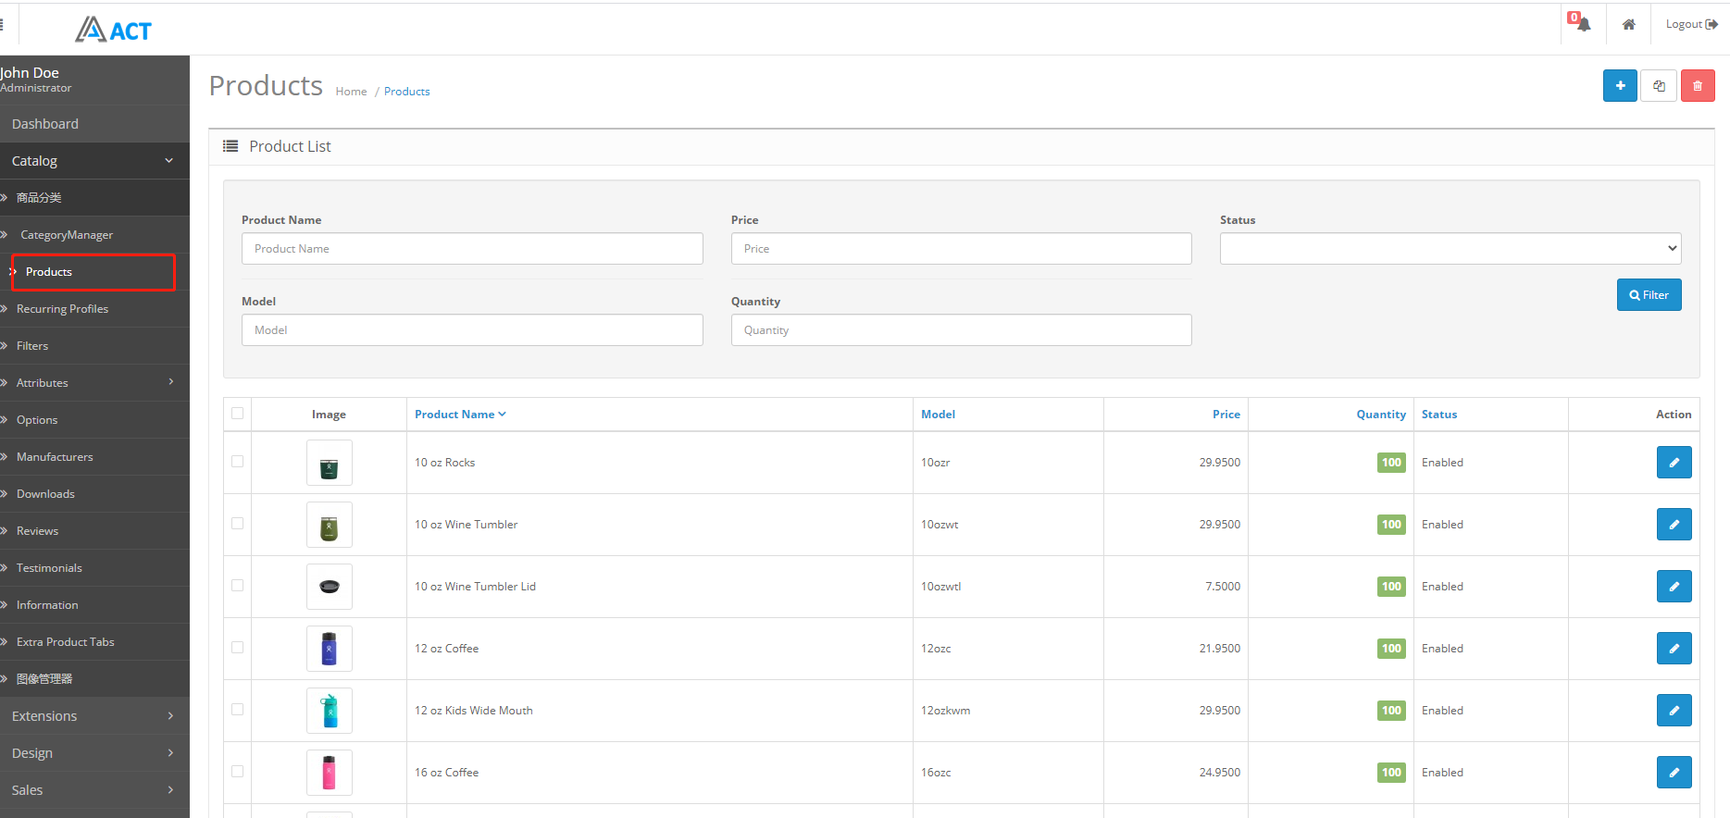Expand the Design menu
The image size is (1730, 818).
[94, 753]
